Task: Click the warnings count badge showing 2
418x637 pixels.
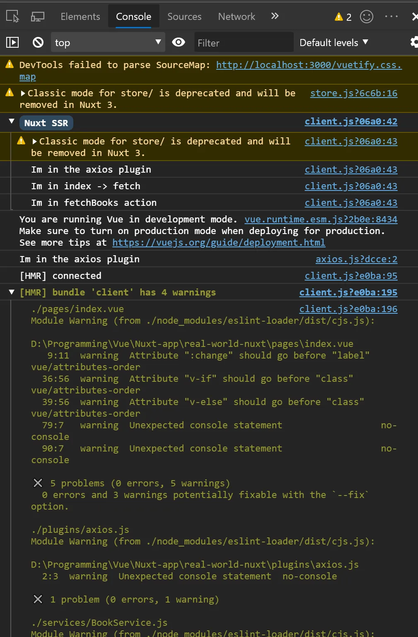Action: click(x=343, y=17)
